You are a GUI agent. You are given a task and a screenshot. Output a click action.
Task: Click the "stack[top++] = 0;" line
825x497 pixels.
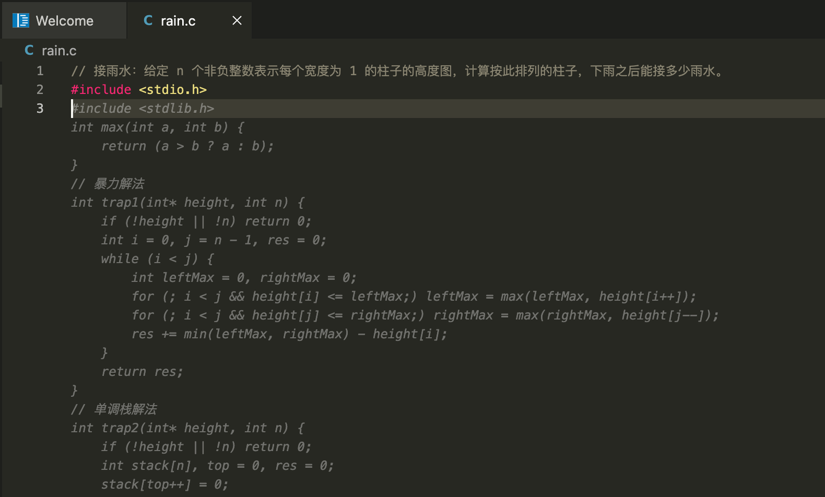click(x=164, y=484)
